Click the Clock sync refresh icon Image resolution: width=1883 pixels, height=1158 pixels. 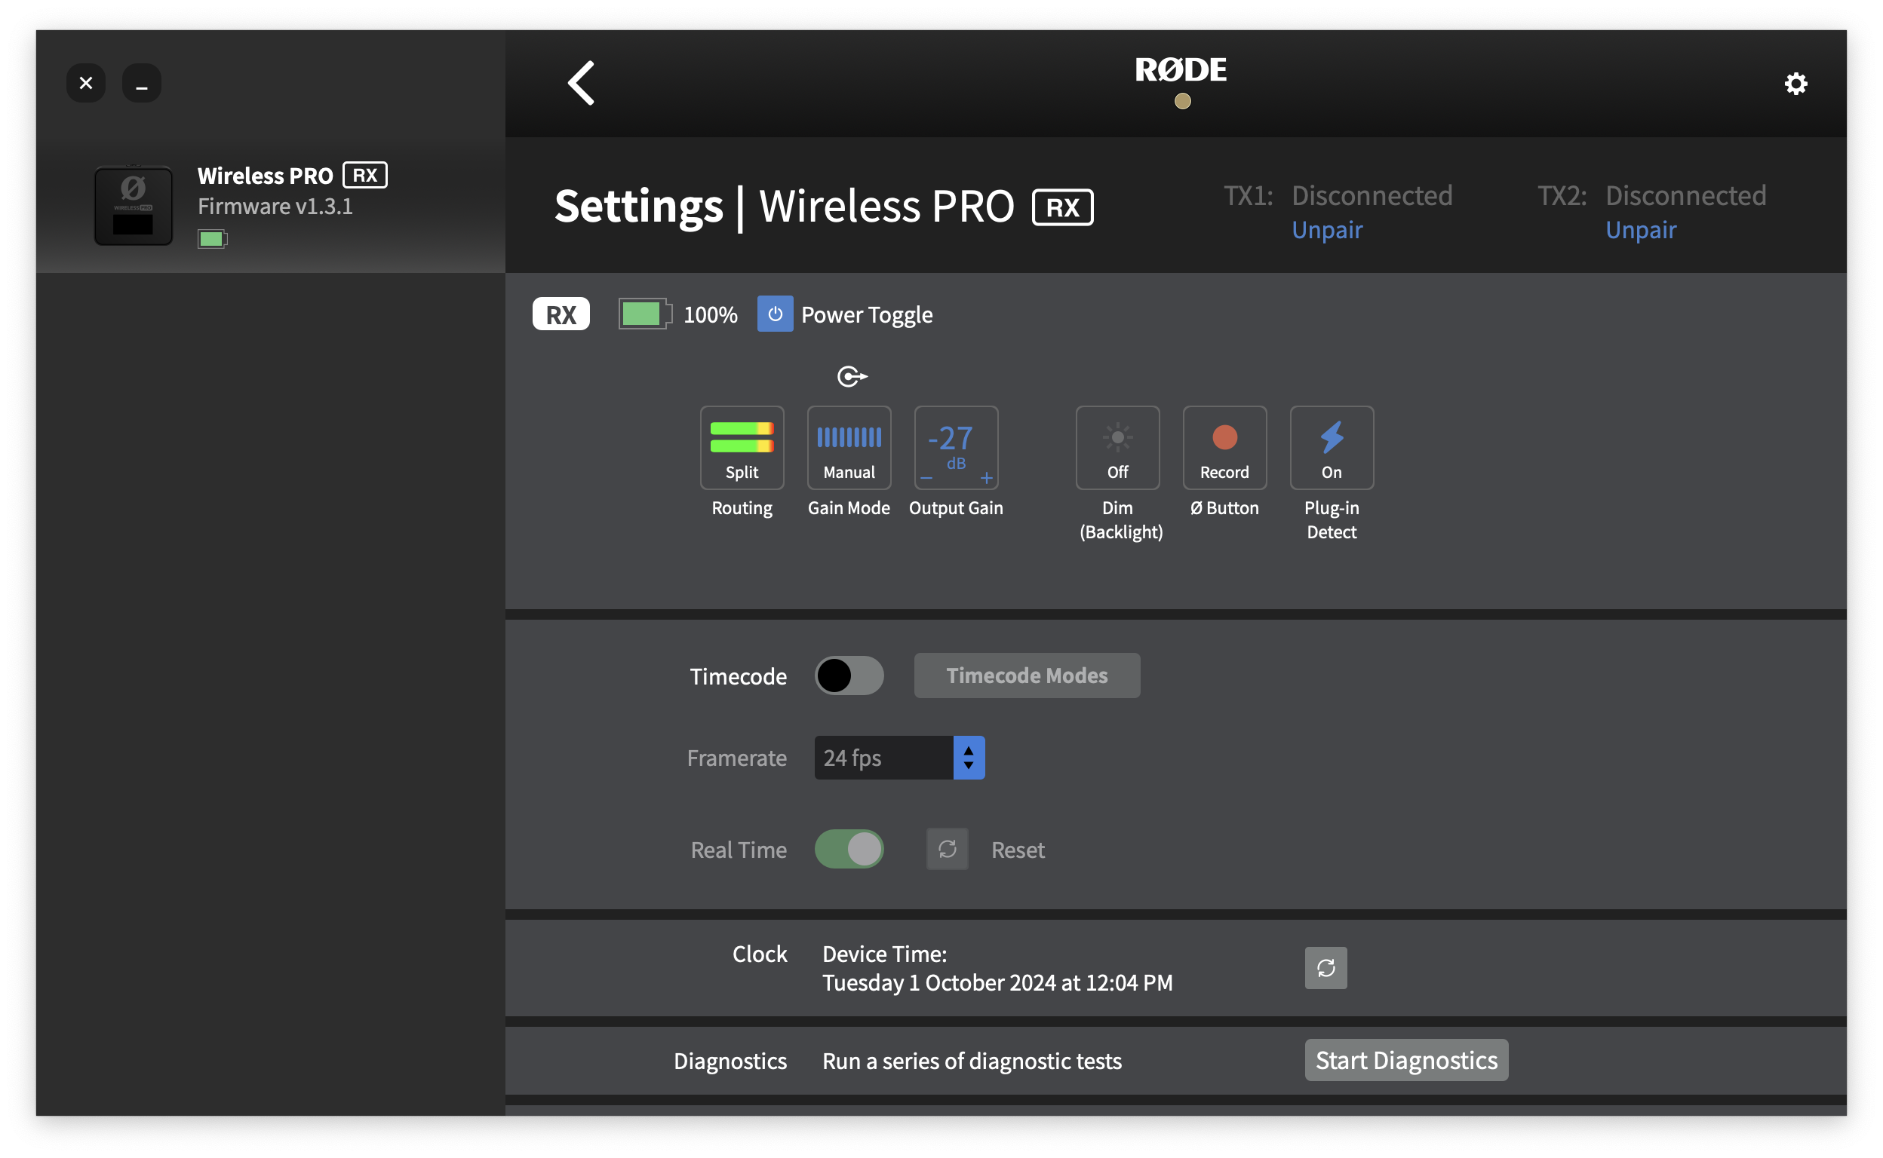coord(1325,968)
